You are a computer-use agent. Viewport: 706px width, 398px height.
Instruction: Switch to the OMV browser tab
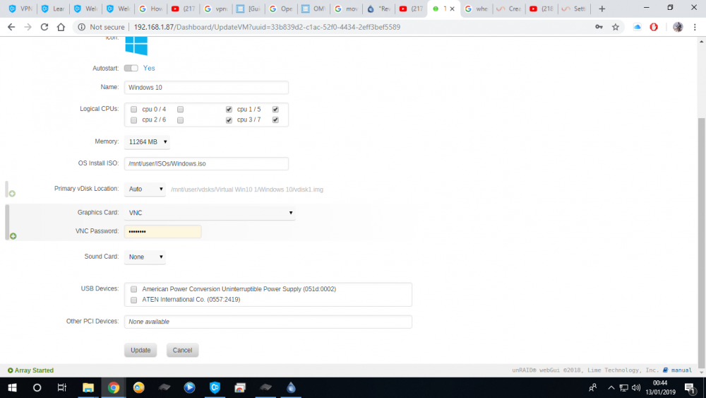tap(314, 8)
